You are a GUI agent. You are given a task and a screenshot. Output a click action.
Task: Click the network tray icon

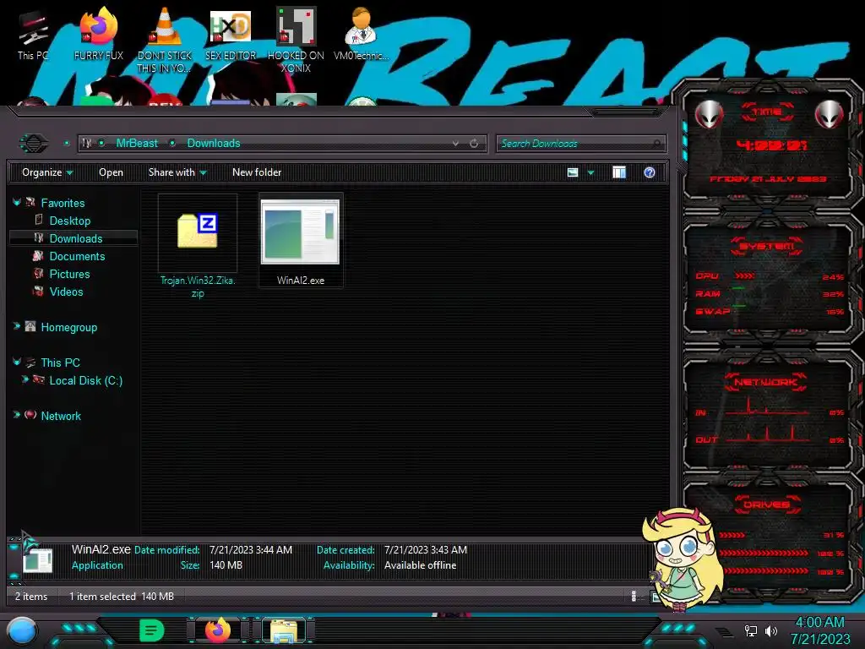(x=750, y=630)
